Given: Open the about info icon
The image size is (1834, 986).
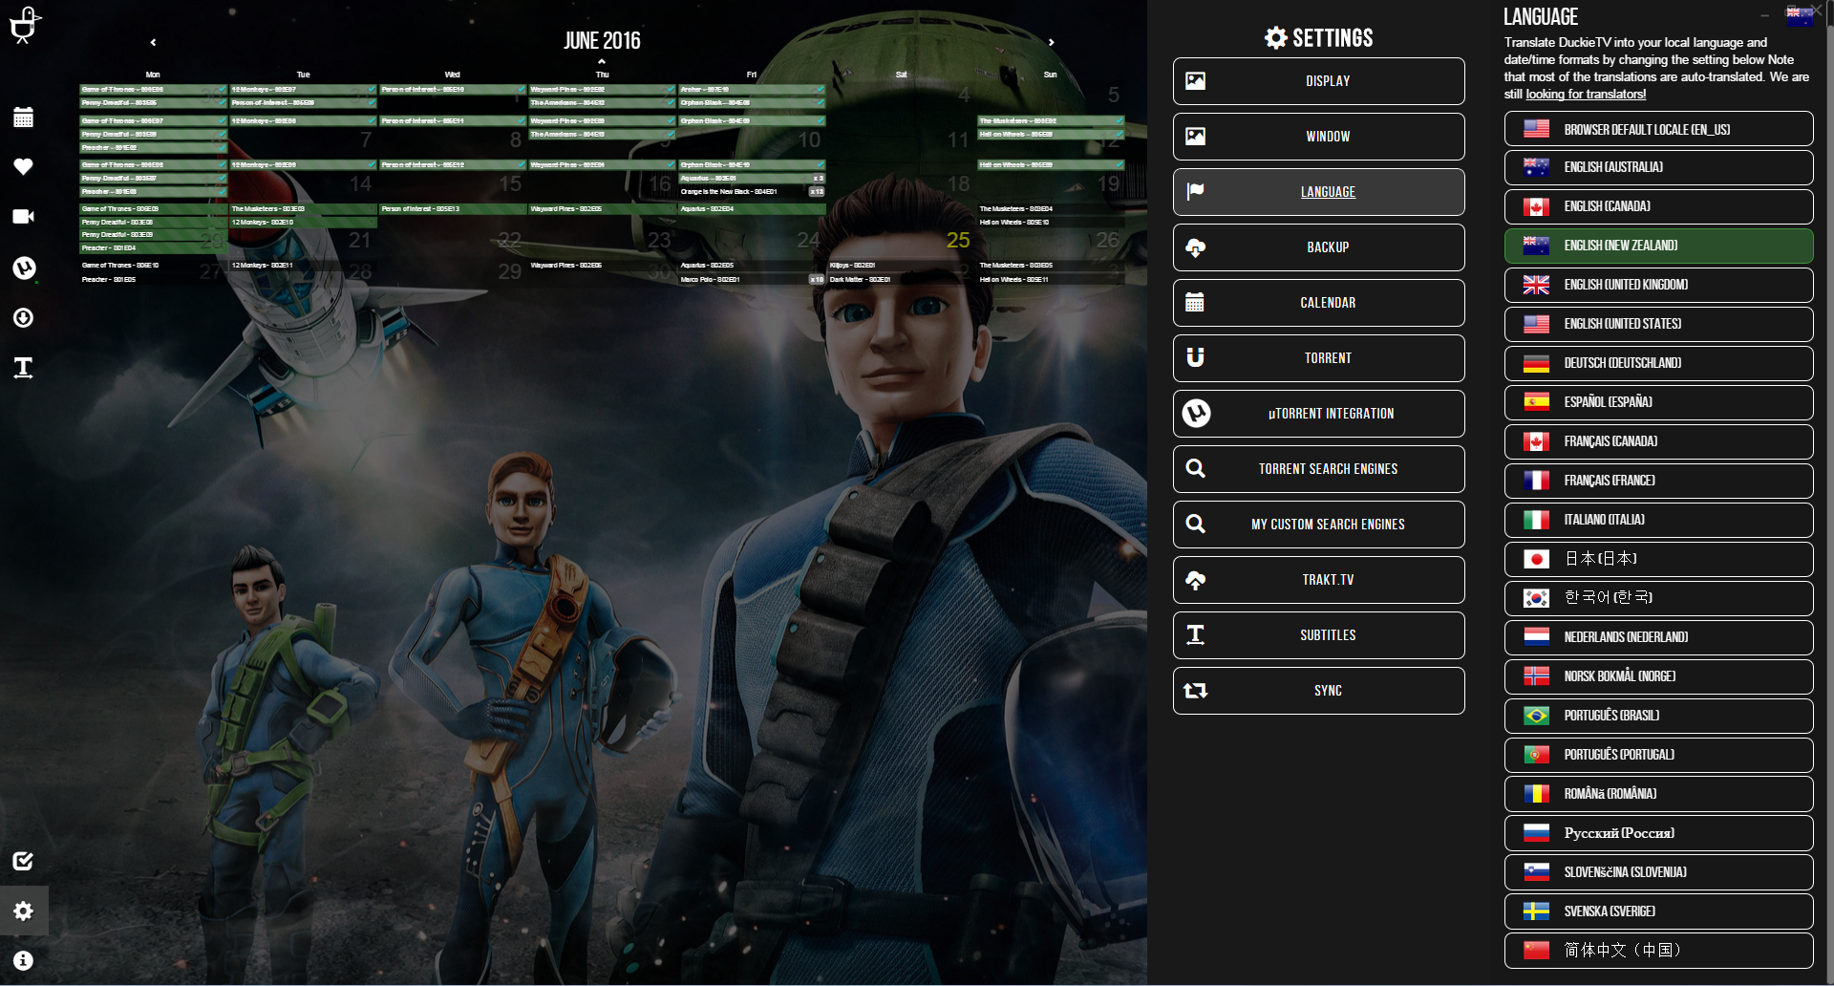Looking at the screenshot, I should point(24,960).
